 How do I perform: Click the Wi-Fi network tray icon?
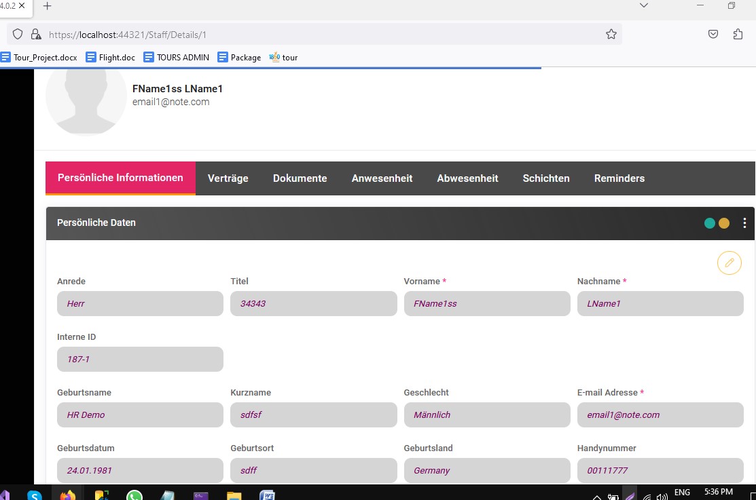[x=647, y=497]
